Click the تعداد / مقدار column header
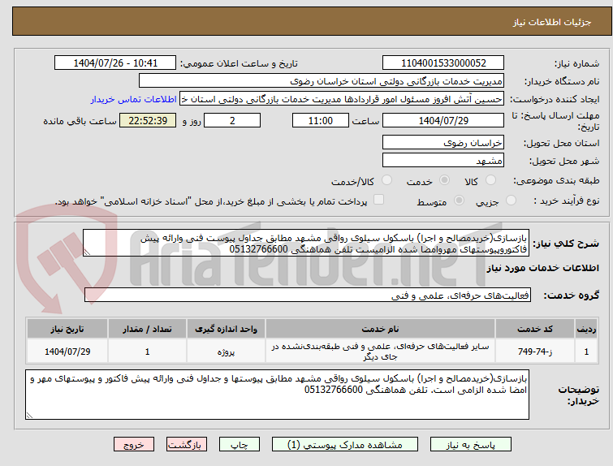This screenshot has height=466, width=613. click(148, 329)
